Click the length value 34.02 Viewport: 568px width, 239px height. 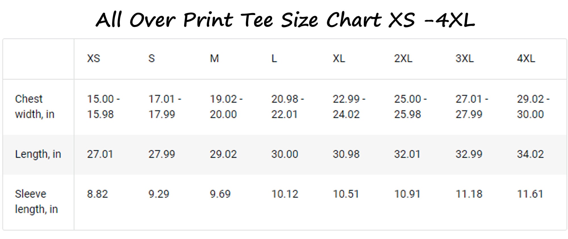pos(530,154)
